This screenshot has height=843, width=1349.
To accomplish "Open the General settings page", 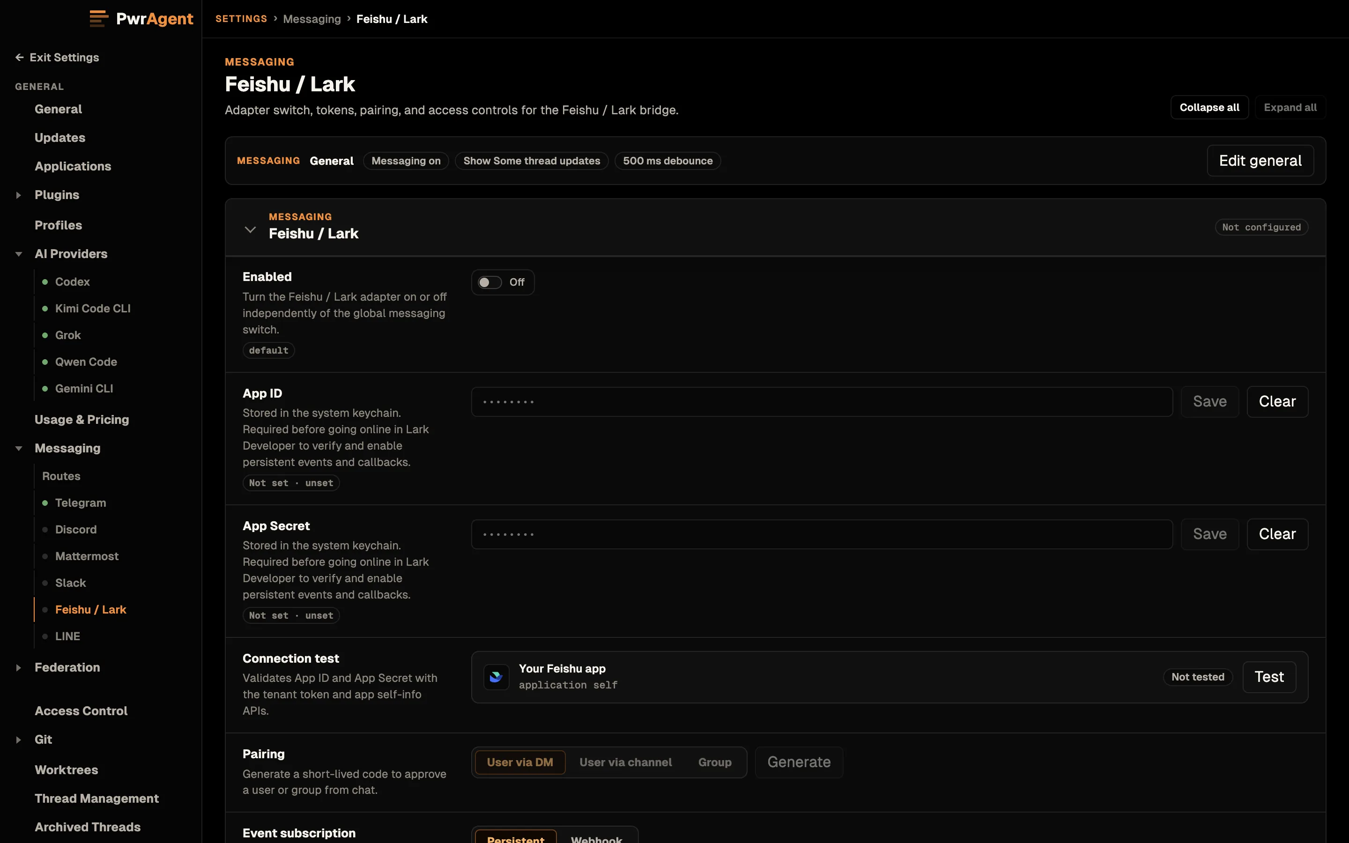I will [58, 109].
